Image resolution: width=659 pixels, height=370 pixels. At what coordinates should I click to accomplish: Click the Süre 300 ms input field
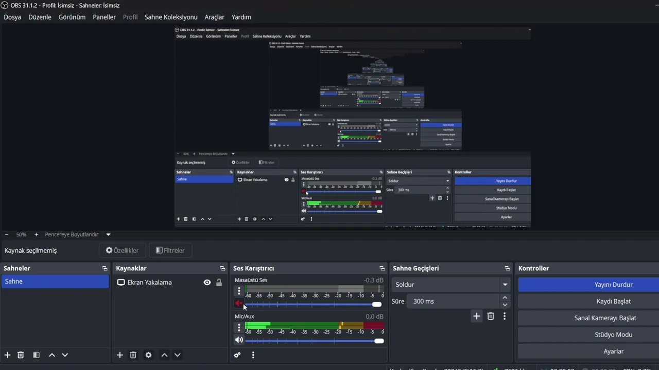(453, 301)
